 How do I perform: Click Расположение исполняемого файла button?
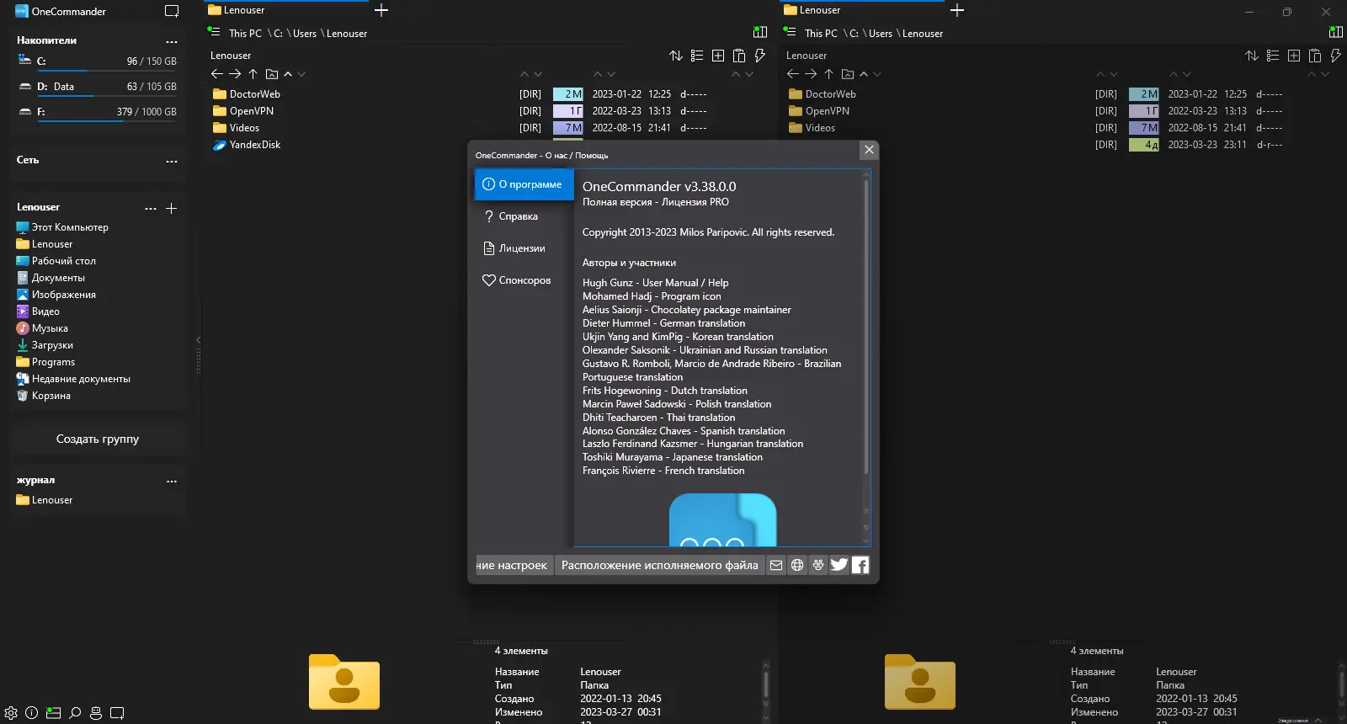click(x=659, y=565)
